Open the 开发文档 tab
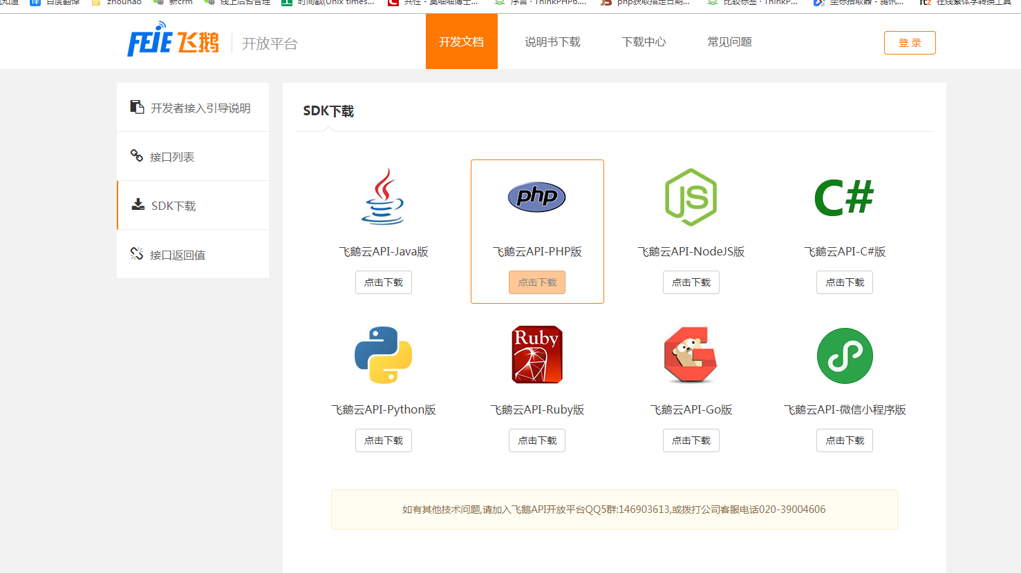1021x573 pixels. click(462, 41)
